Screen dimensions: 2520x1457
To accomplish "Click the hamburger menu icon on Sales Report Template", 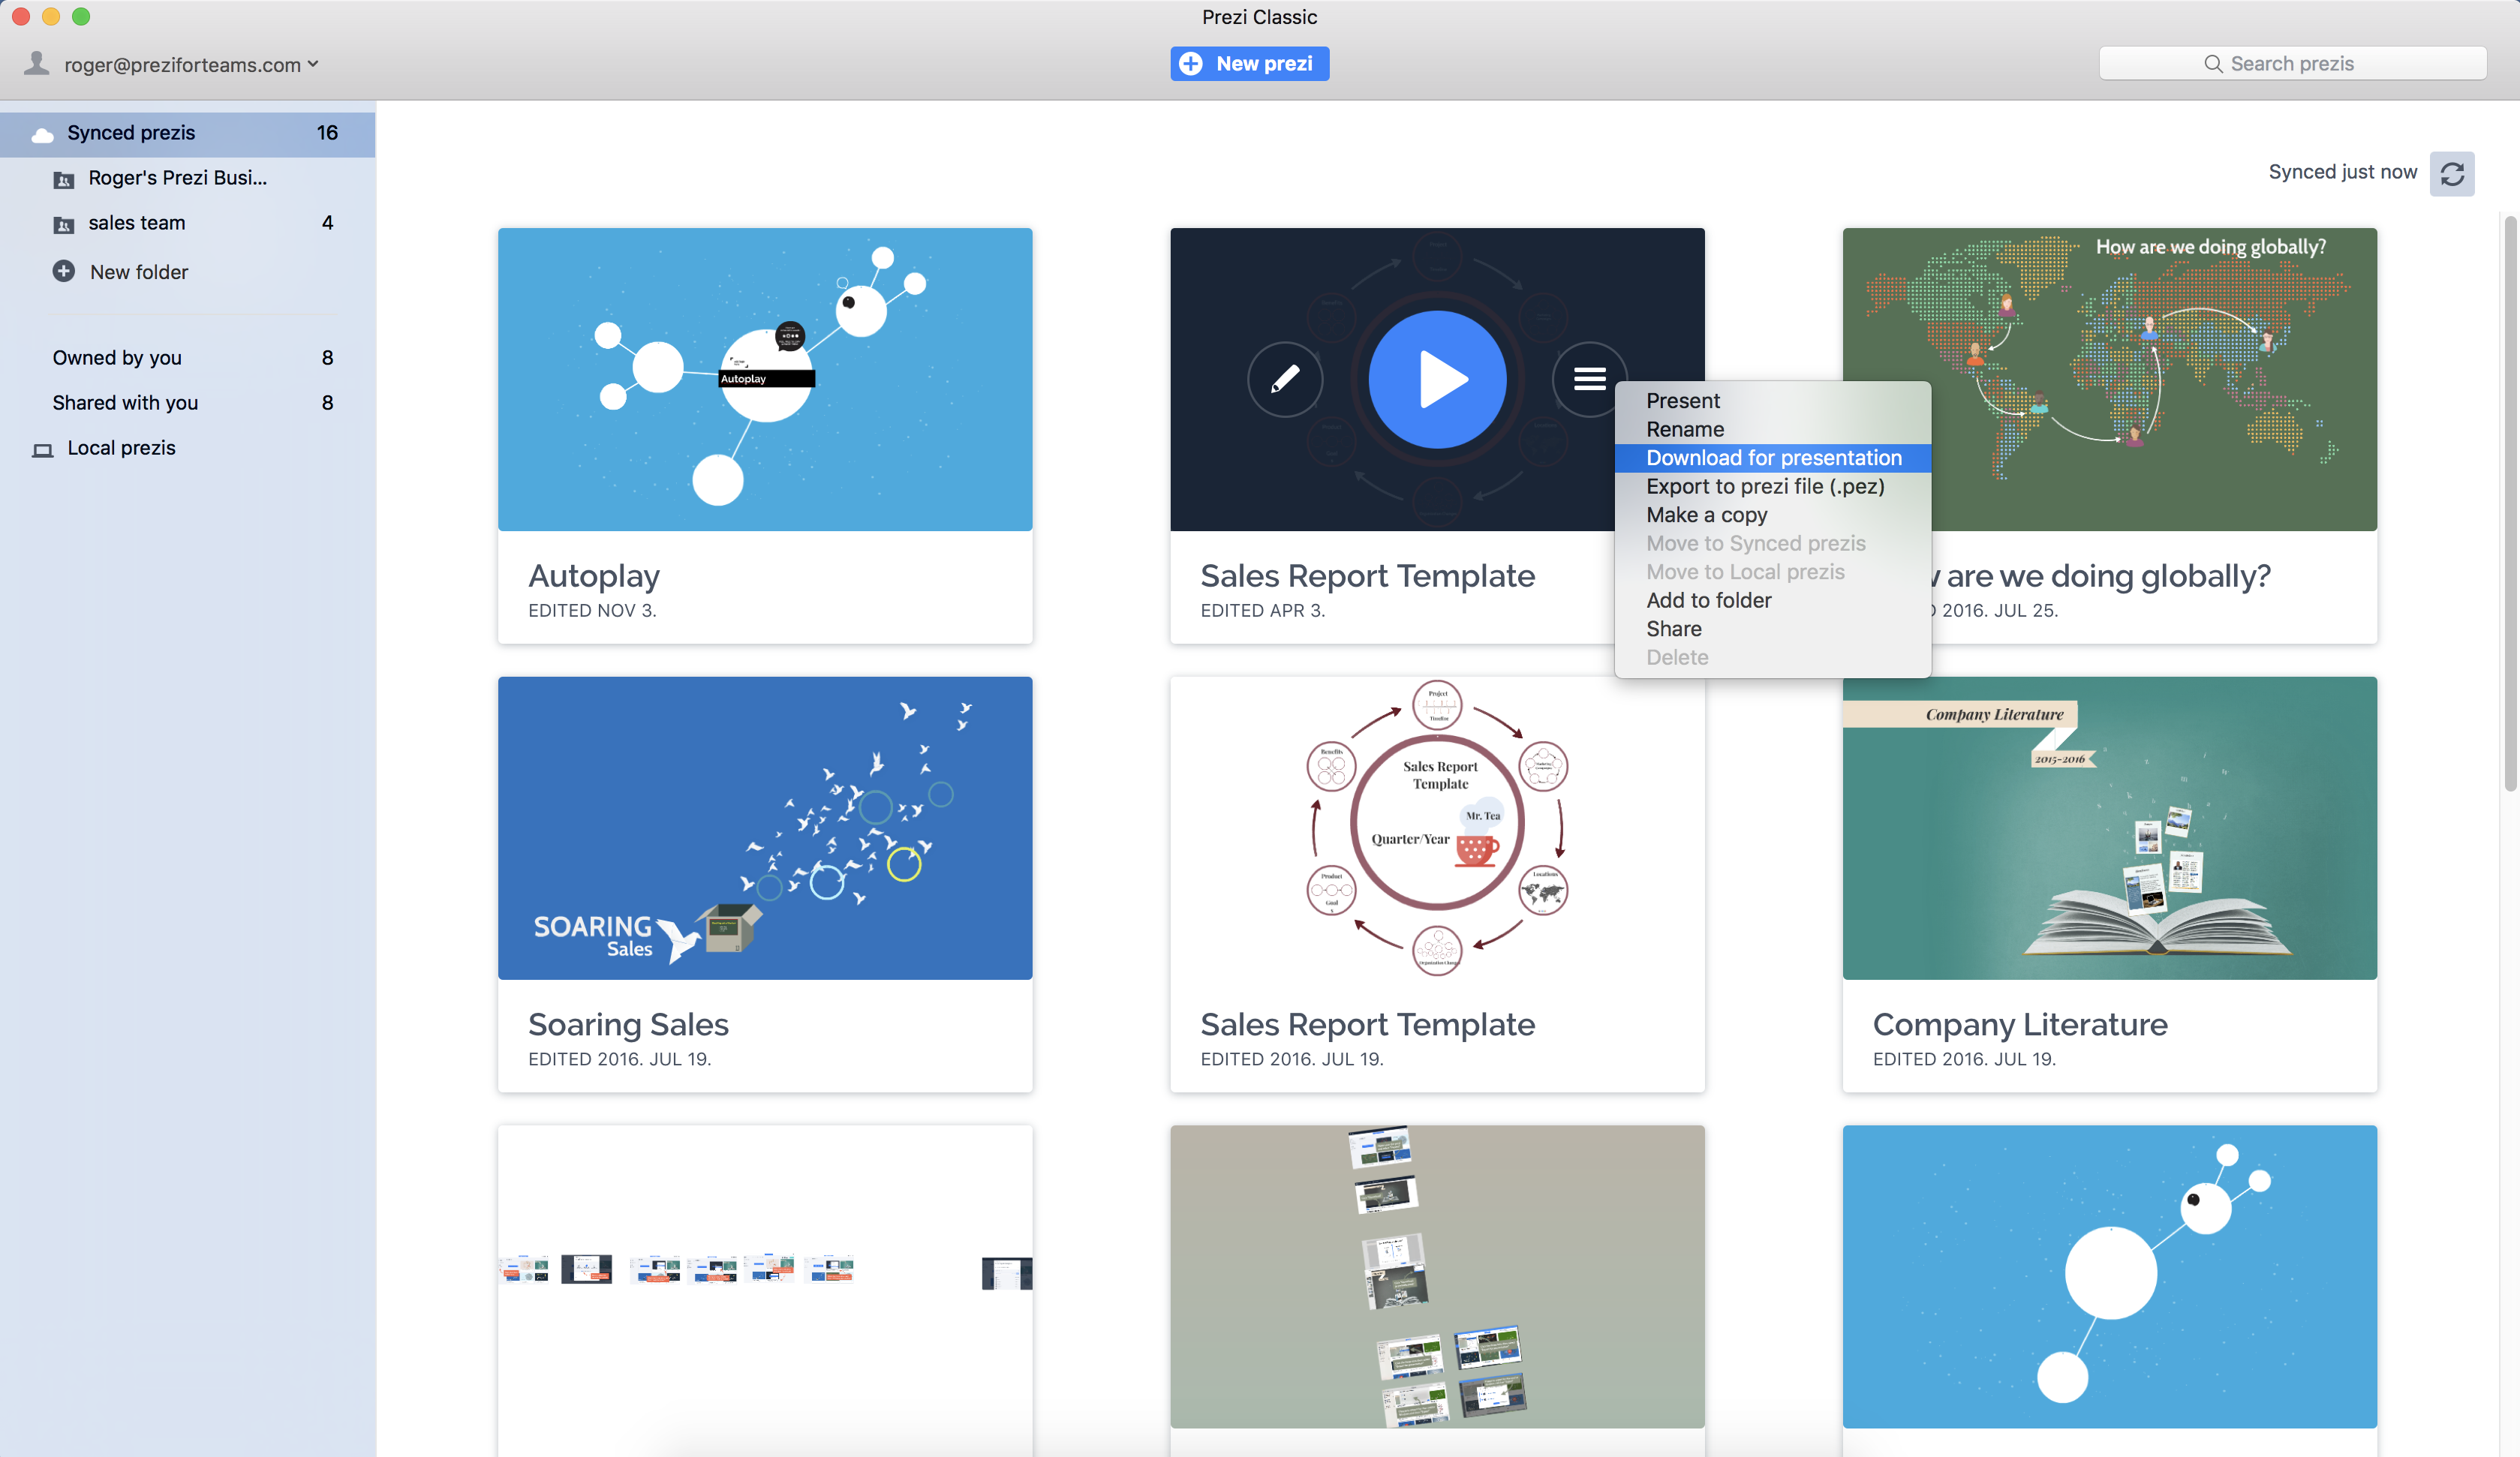I will click(1589, 378).
